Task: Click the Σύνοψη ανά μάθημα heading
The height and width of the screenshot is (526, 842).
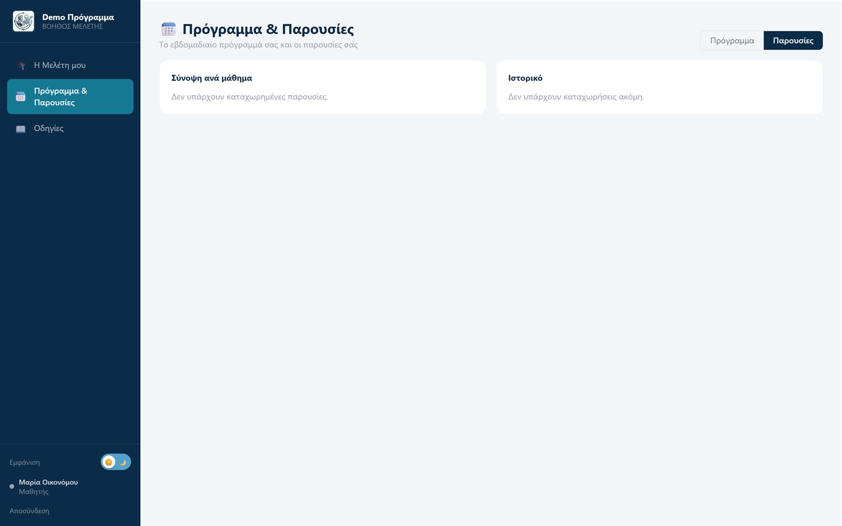Action: pyautogui.click(x=212, y=78)
